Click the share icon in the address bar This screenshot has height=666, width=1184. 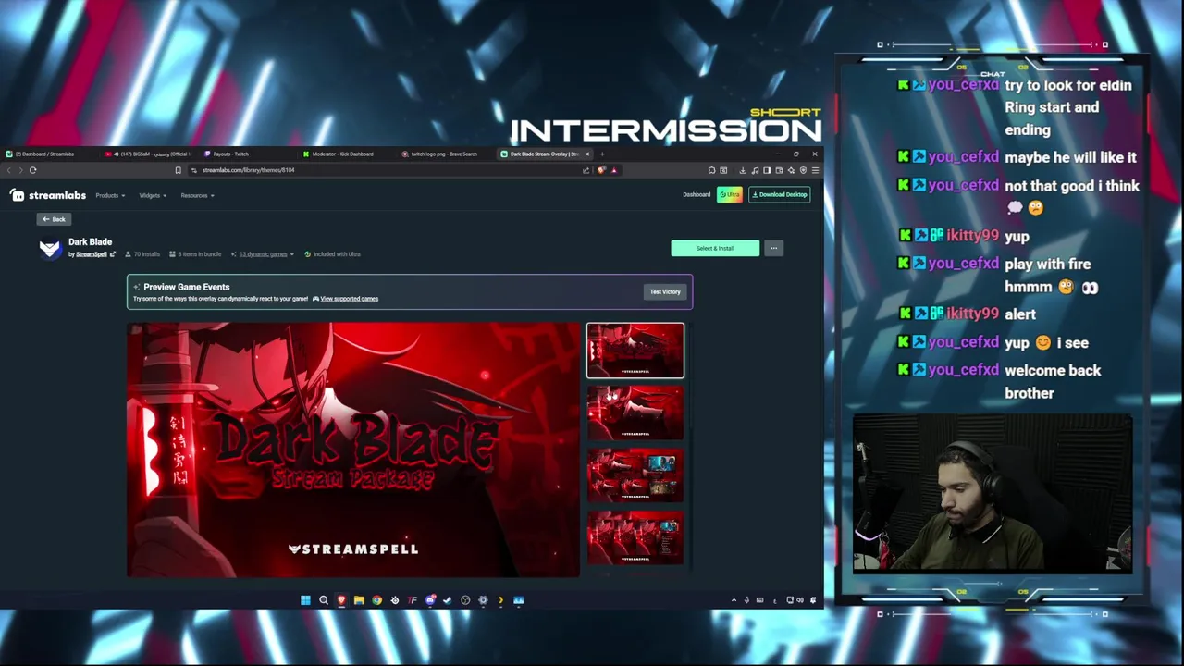586,170
